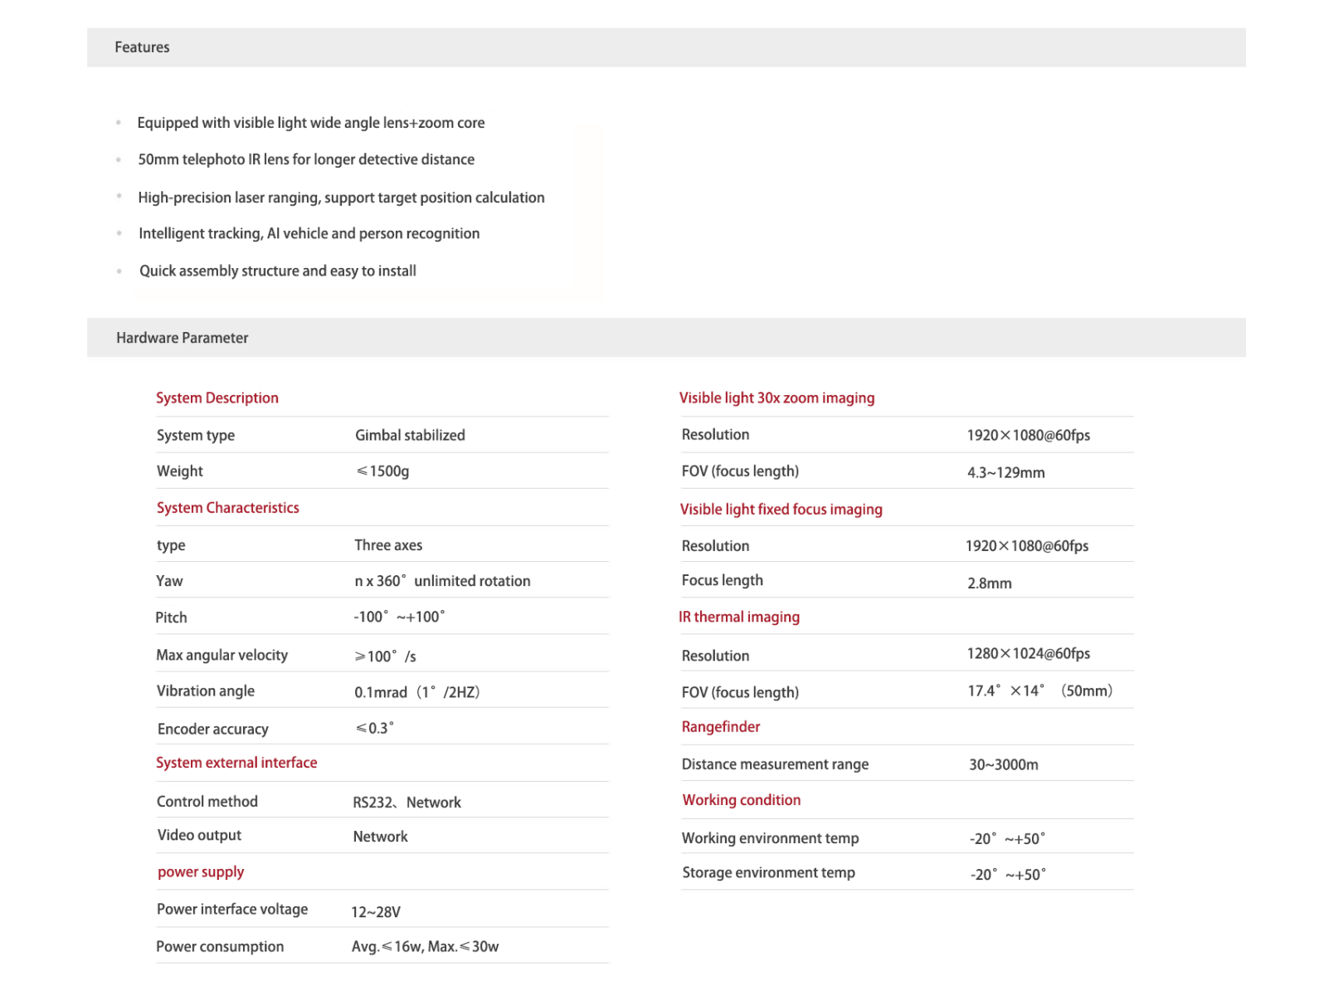Click the 12~28V value
This screenshot has height=996, width=1324.
pos(376,912)
